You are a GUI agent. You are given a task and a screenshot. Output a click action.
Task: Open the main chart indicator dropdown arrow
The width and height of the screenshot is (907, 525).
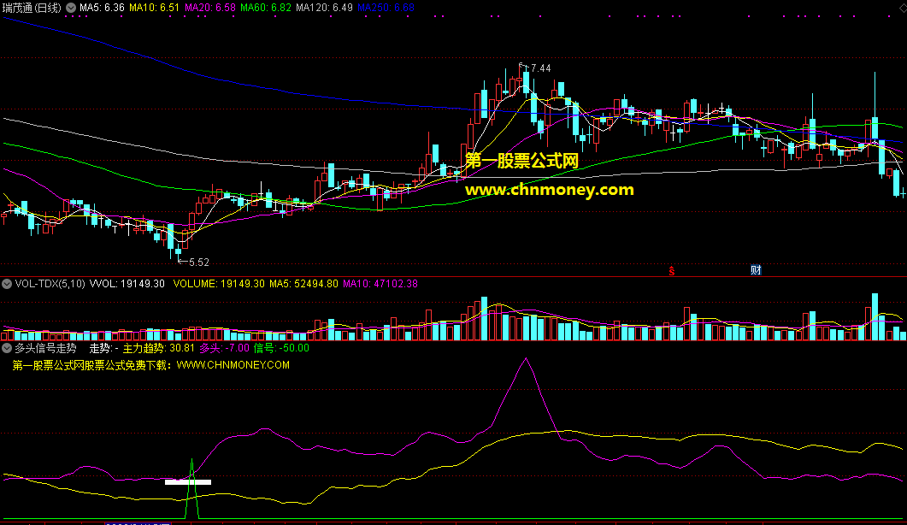(71, 8)
